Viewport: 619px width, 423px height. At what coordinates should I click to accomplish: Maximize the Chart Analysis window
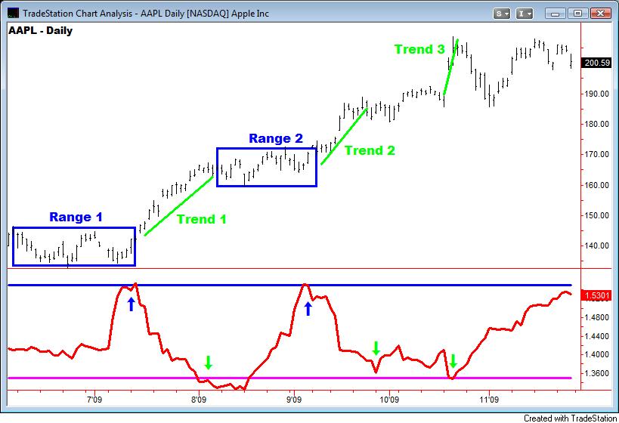coord(577,14)
